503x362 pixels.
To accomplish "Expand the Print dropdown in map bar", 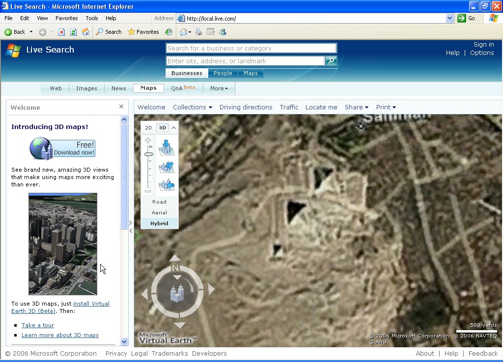I will pos(386,107).
